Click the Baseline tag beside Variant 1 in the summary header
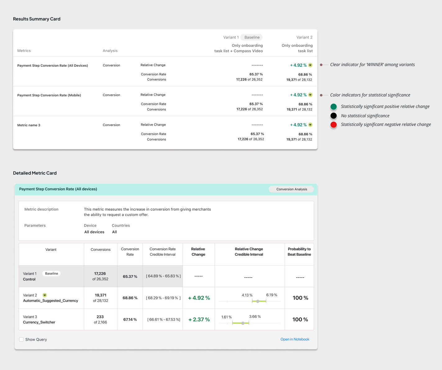 point(252,37)
